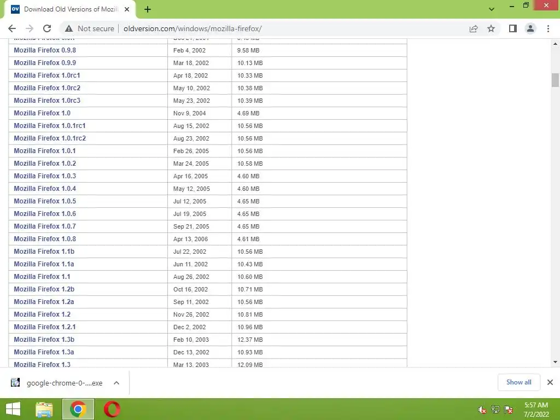Open Mozilla Firefox 1.0rc1 link
Viewport: 560px width, 420px height.
pos(47,75)
